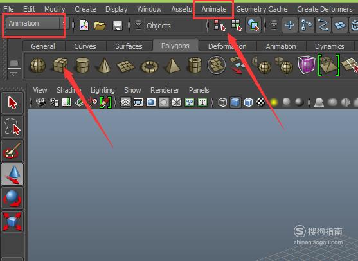Open the Modify menu
Screen dimensions: 358x261
(x=55, y=9)
